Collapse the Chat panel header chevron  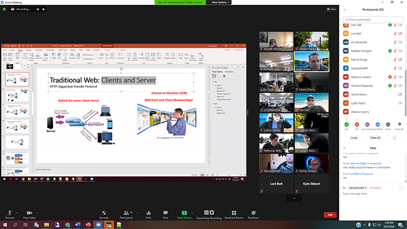coord(344,148)
